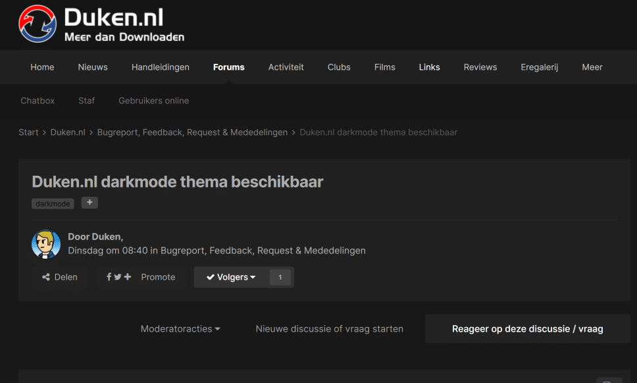Click the Meer dan Downloaden site title

tap(124, 37)
